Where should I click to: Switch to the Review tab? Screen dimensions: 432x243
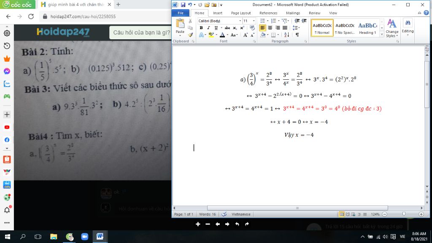tap(314, 13)
